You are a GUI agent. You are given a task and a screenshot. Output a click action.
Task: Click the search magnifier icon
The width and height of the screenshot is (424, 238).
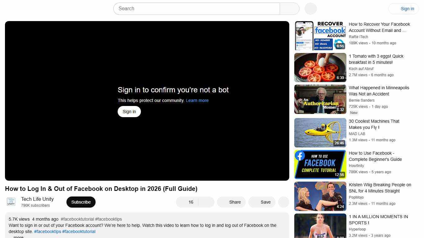289,9
